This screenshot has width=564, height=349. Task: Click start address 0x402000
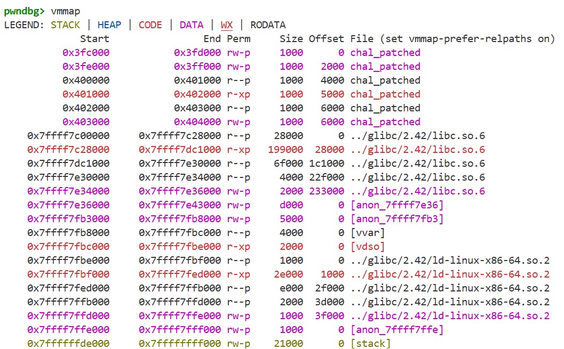click(86, 108)
